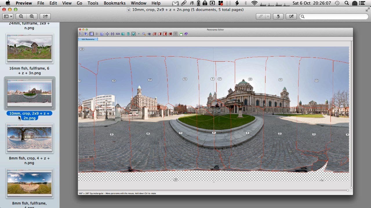Viewport: 371px width, 208px height.
Task: Click the Fit Panorama icon with inward arrows
Action: [102, 34]
